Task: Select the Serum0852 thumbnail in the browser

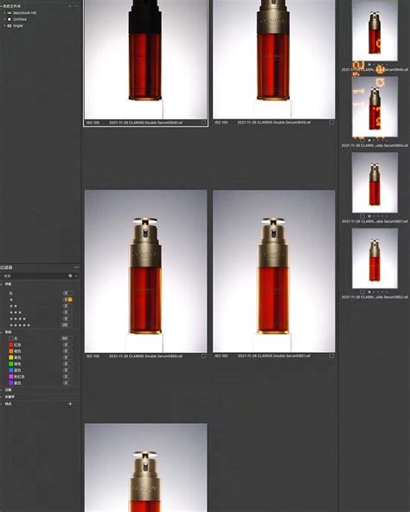Action: pos(375,259)
